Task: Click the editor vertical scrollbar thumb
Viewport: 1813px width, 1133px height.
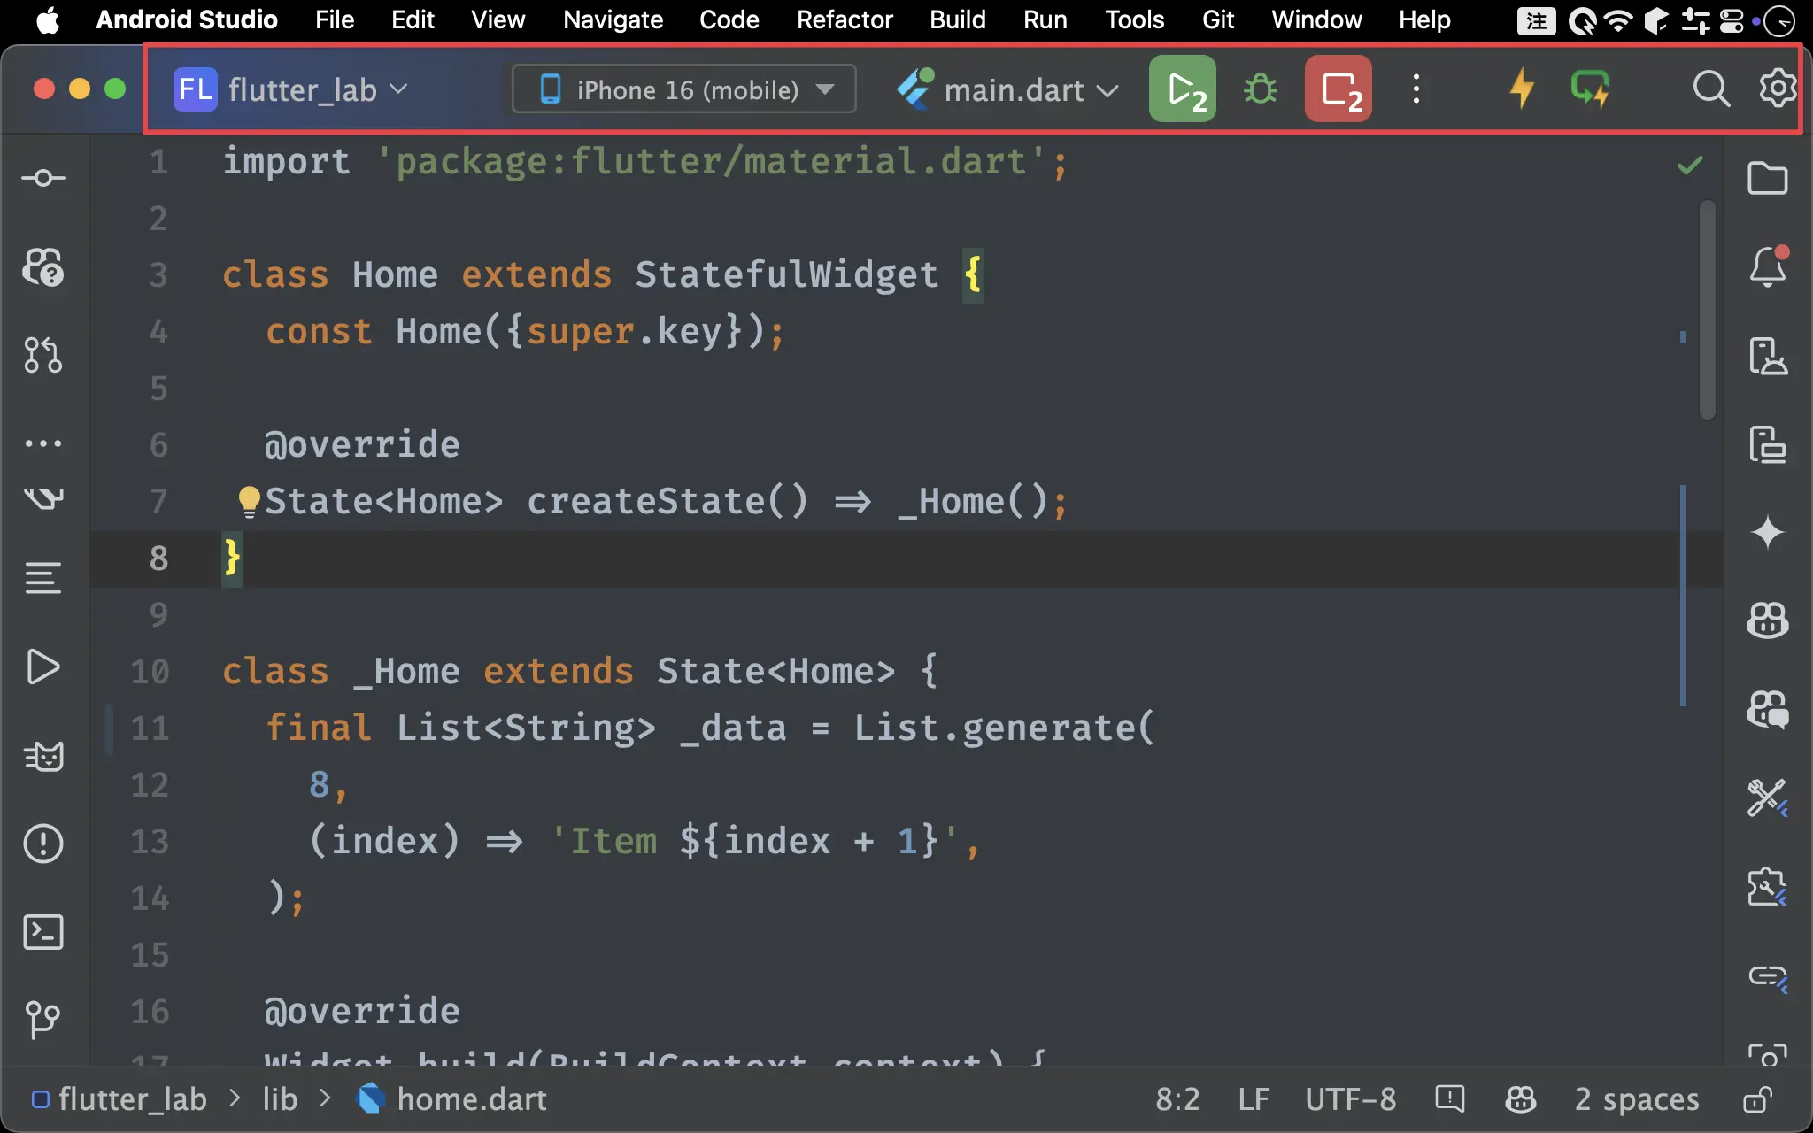Action: click(1708, 310)
